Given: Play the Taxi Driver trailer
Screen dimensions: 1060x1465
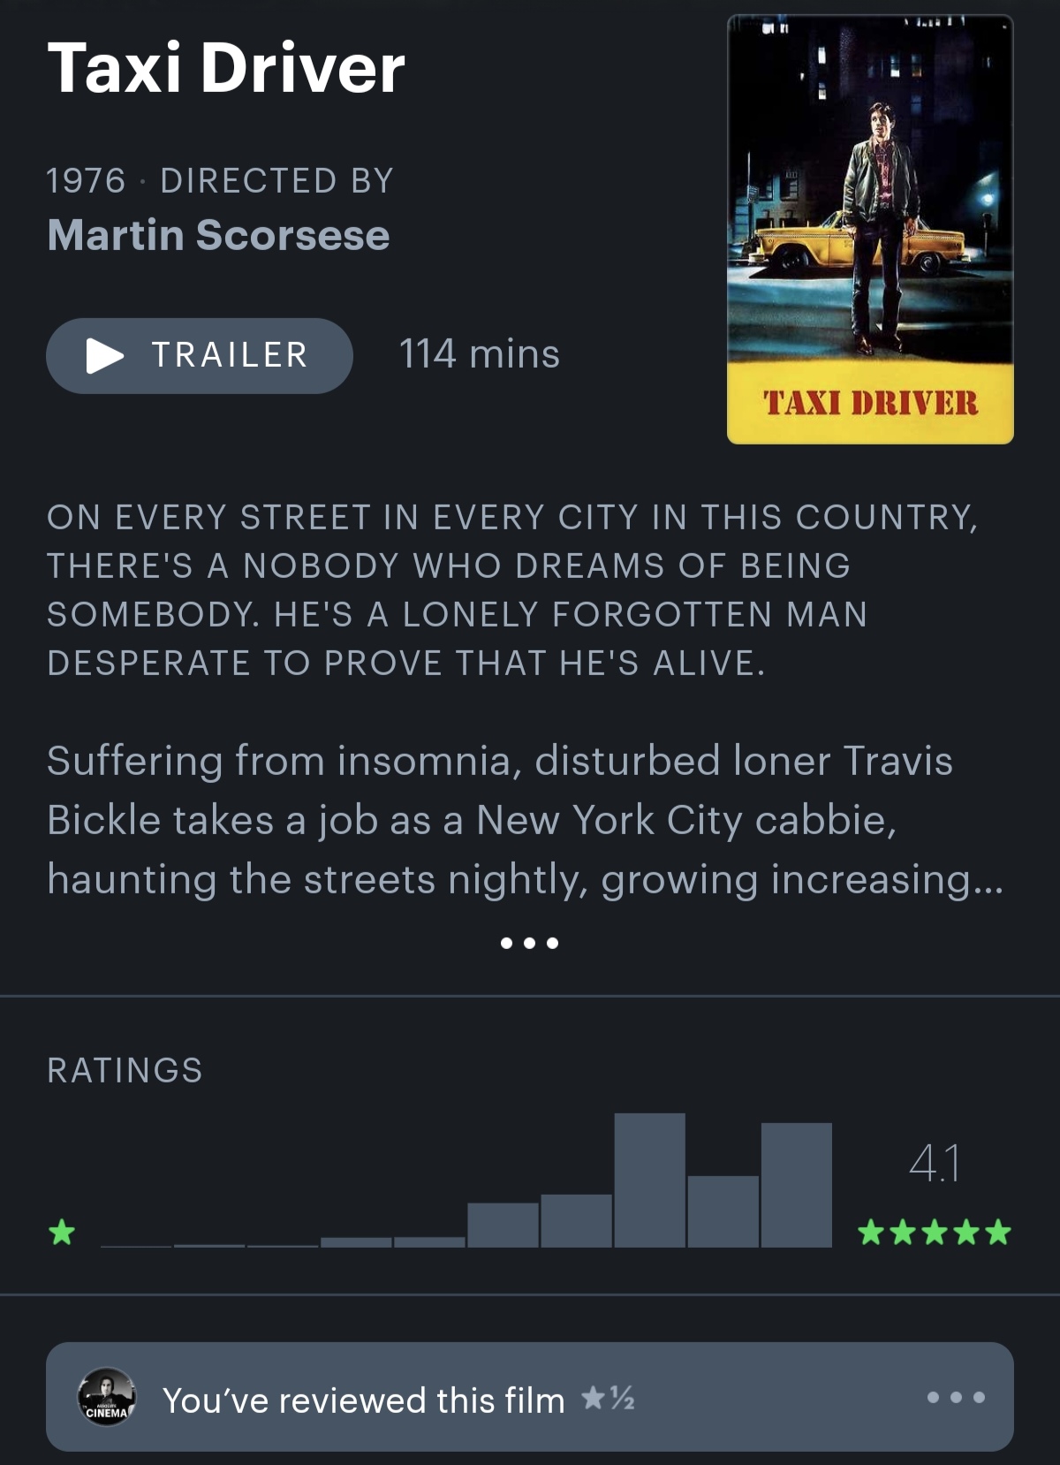Looking at the screenshot, I should [200, 355].
